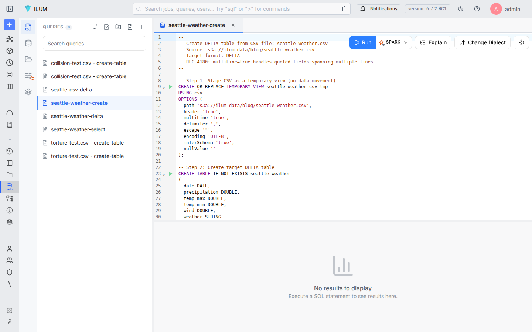This screenshot has width=532, height=332.
Task: Open first collision-test.csv - create-table query
Action: point(95,63)
